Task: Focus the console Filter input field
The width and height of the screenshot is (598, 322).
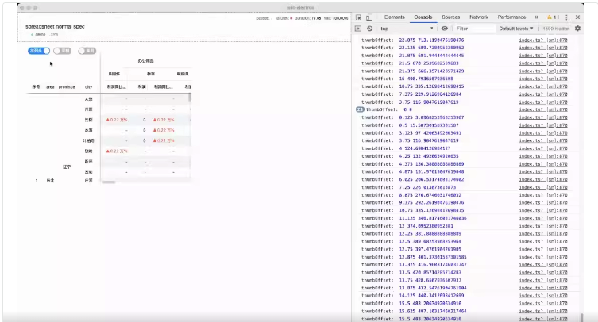Action: click(474, 29)
